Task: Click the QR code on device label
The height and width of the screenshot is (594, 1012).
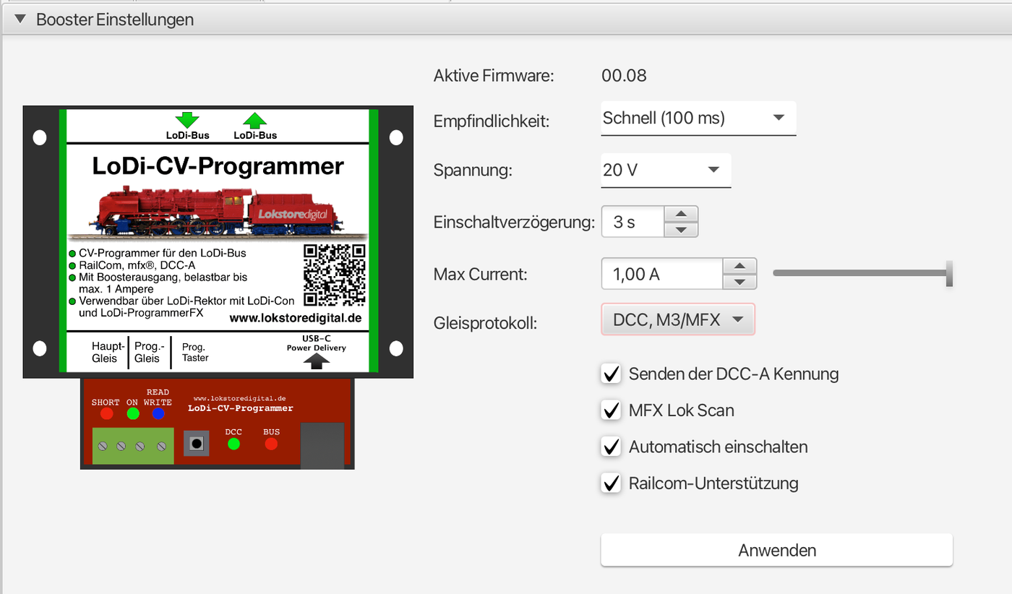Action: (x=334, y=275)
